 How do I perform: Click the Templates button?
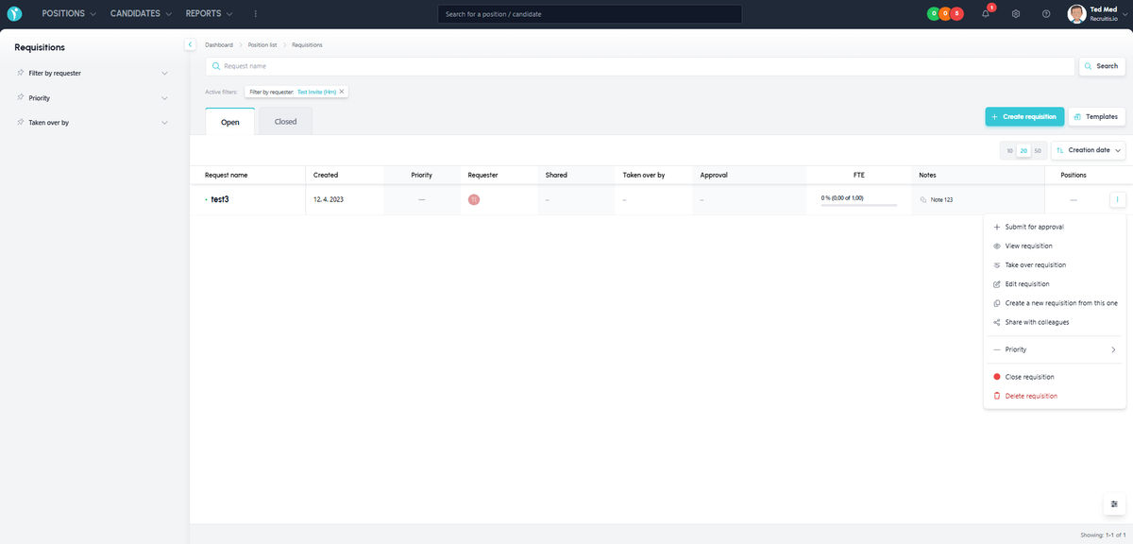(x=1096, y=116)
